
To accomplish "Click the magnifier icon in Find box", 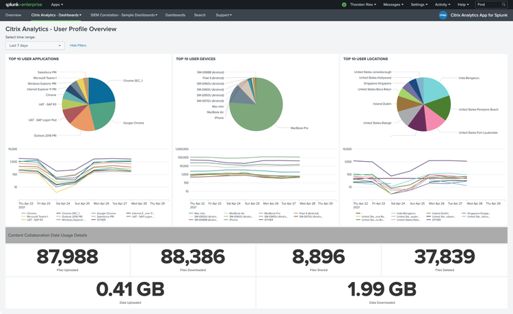I will tap(503, 5).
